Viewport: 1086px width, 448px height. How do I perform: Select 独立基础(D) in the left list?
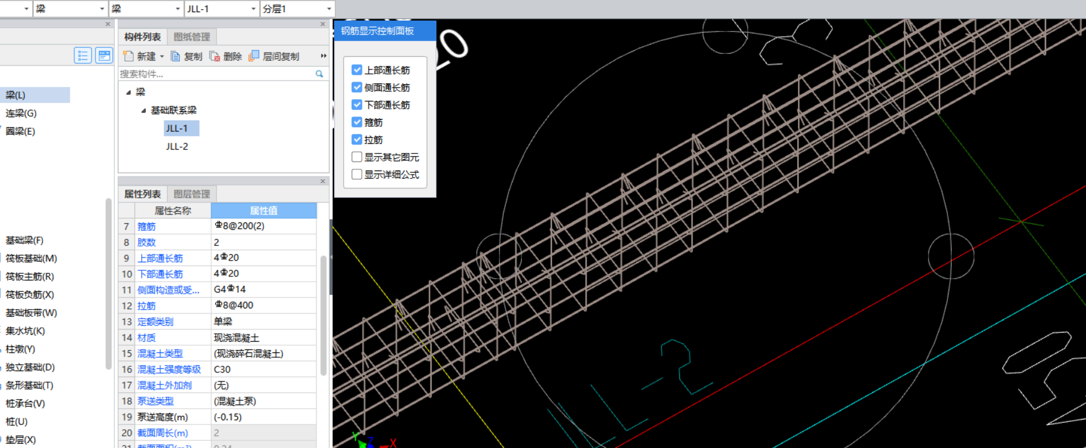(30, 367)
